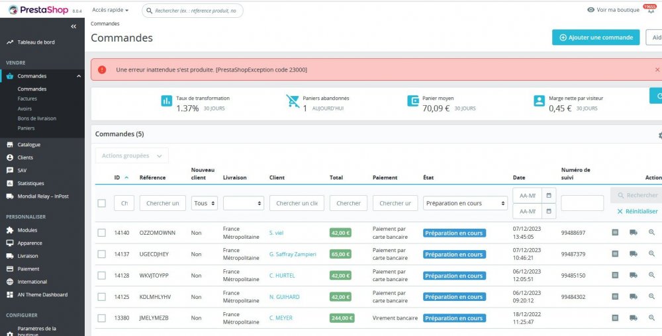Viewport: 662px width, 336px height.
Task: Toggle the select-all orders checkbox
Action: (102, 203)
